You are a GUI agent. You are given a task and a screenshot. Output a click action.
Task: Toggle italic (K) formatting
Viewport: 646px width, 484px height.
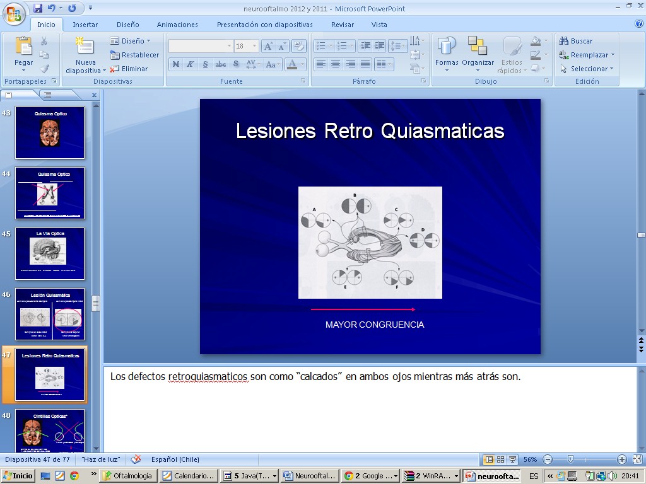pyautogui.click(x=190, y=64)
